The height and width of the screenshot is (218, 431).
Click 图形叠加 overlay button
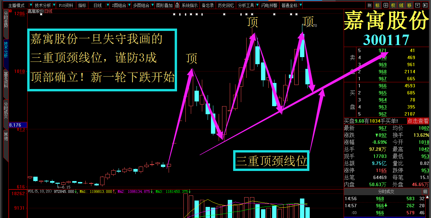point(164,5)
